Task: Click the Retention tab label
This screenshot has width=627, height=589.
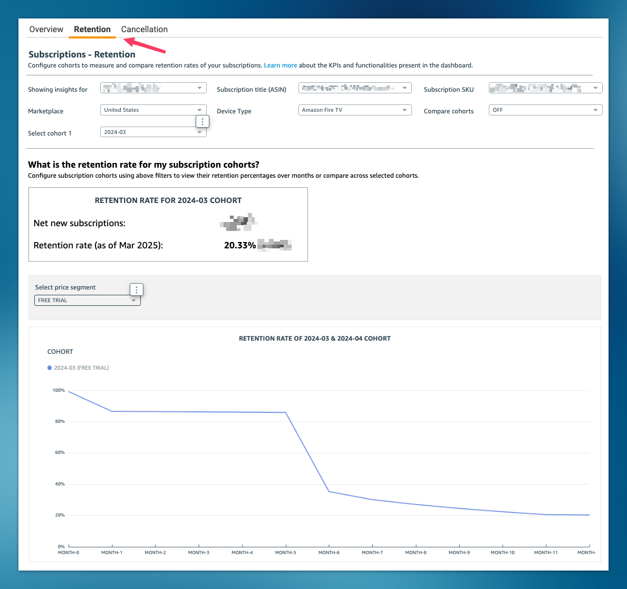Action: [x=92, y=29]
